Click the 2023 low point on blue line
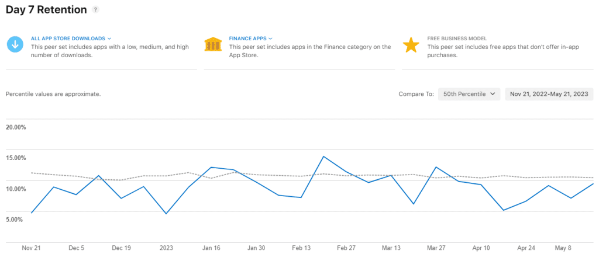This screenshot has height=261, width=599. (166, 214)
